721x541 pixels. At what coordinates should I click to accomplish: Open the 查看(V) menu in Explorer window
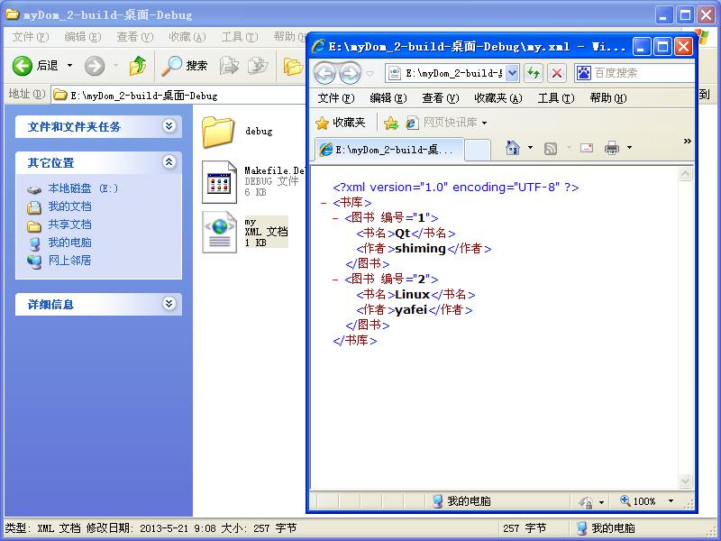133,37
